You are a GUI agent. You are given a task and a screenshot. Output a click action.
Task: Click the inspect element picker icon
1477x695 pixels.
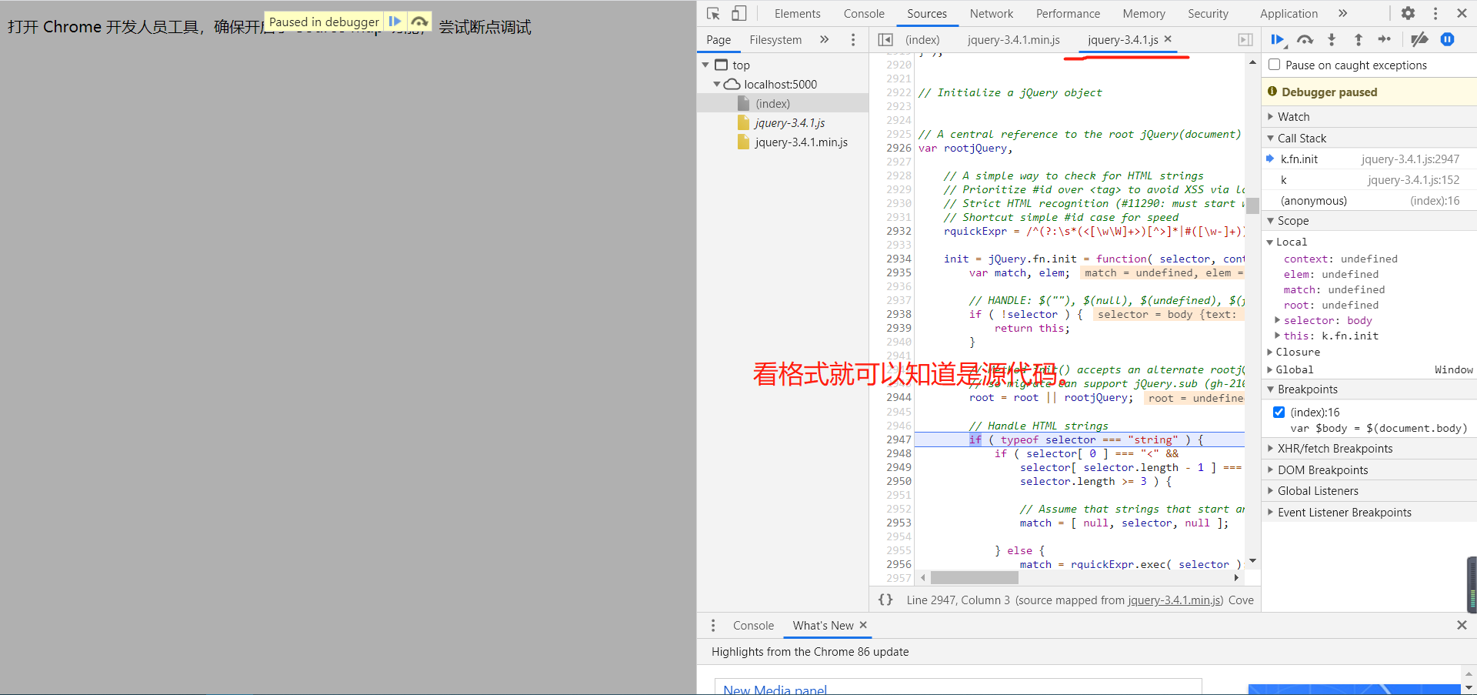point(713,14)
